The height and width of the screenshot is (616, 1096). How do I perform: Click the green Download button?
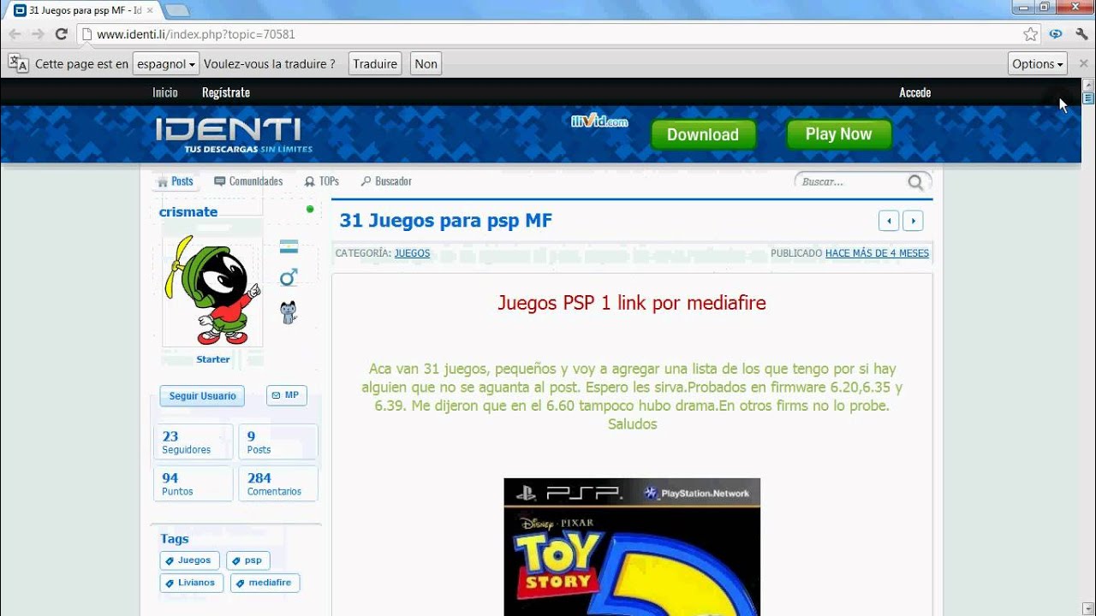pyautogui.click(x=703, y=134)
